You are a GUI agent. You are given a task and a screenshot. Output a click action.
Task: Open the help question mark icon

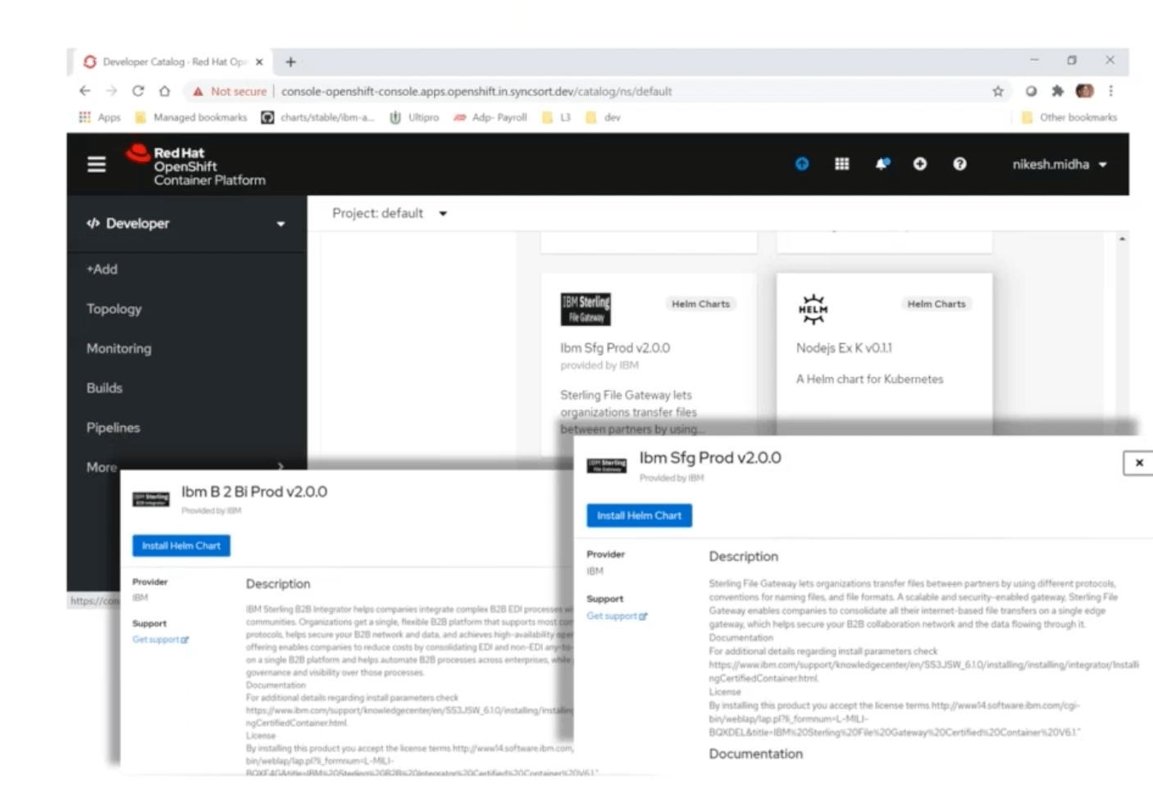point(959,164)
